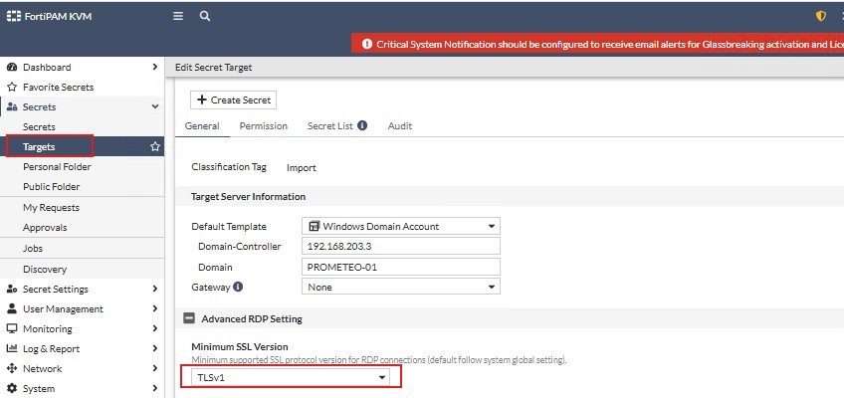Toggle favorite star beside Targets
The image size is (844, 398).
(x=155, y=146)
